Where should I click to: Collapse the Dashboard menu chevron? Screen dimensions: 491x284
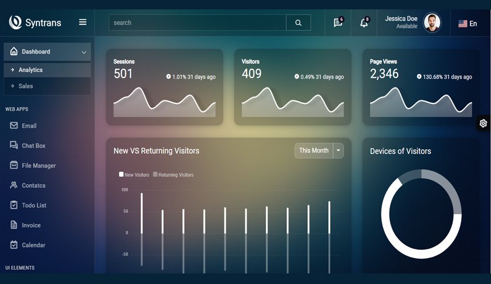(84, 52)
